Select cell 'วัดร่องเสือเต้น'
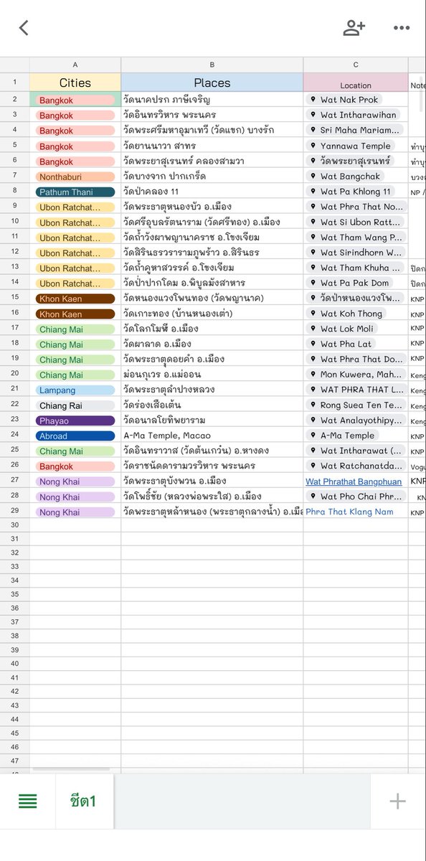426x861 pixels. point(212,405)
